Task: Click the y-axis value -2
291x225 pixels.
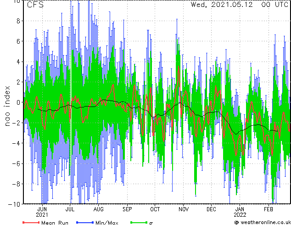Action: [x=16, y=123]
